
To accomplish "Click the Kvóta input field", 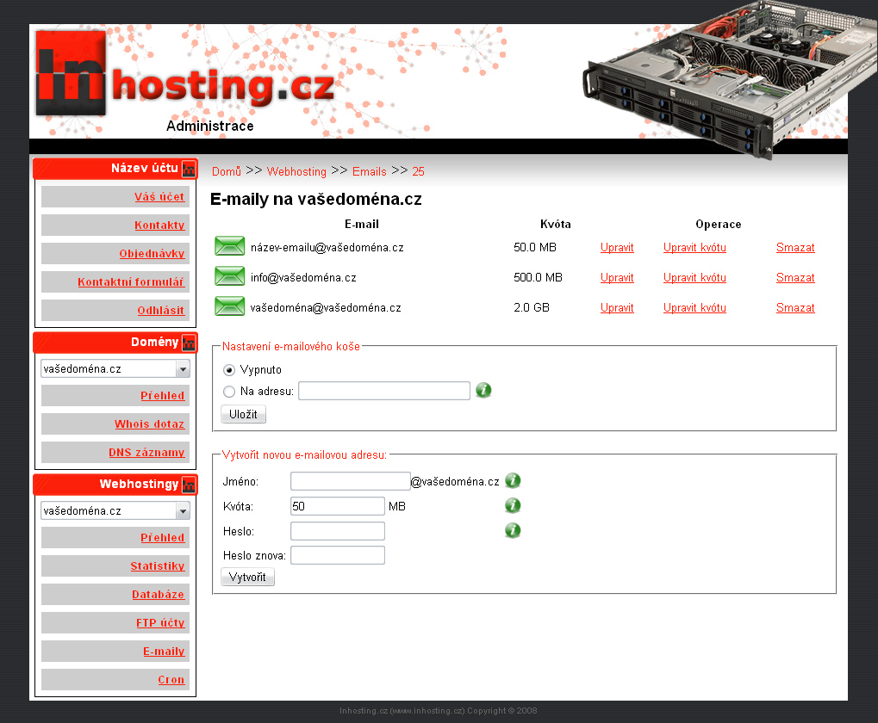I will coord(338,506).
